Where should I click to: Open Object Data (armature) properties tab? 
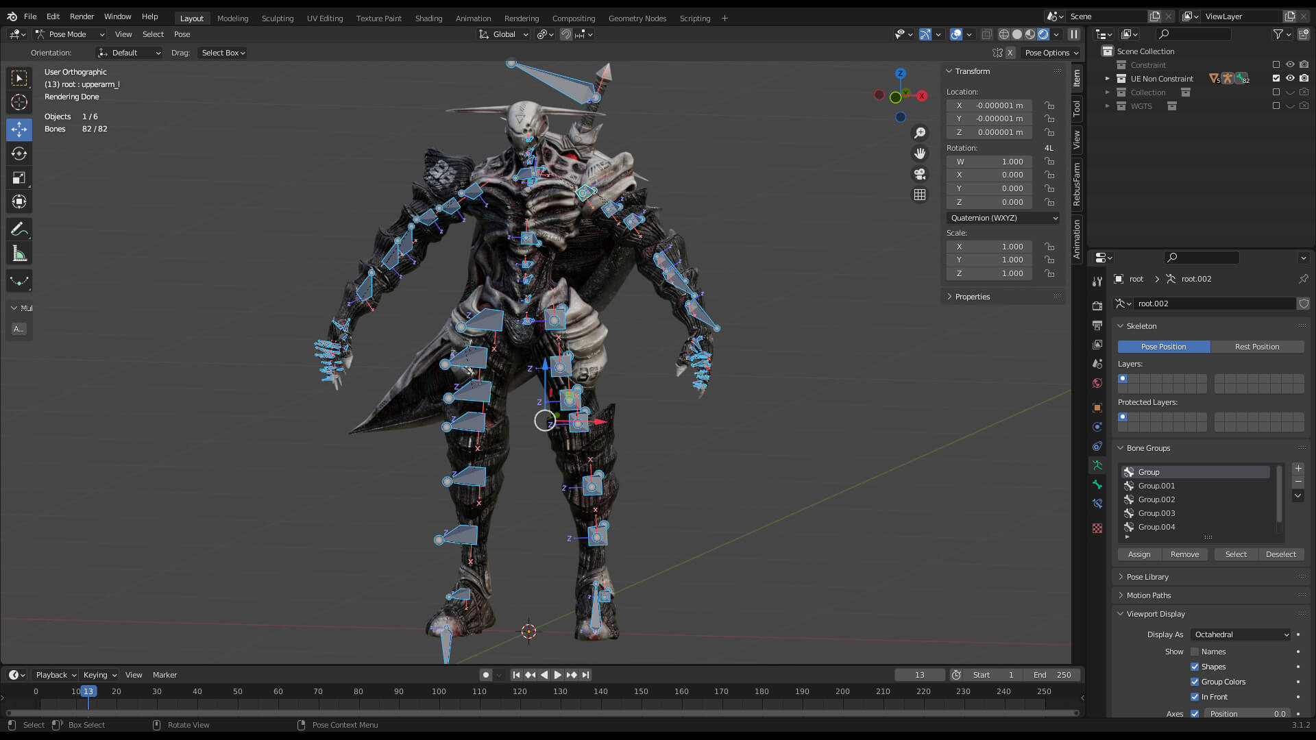coord(1097,465)
